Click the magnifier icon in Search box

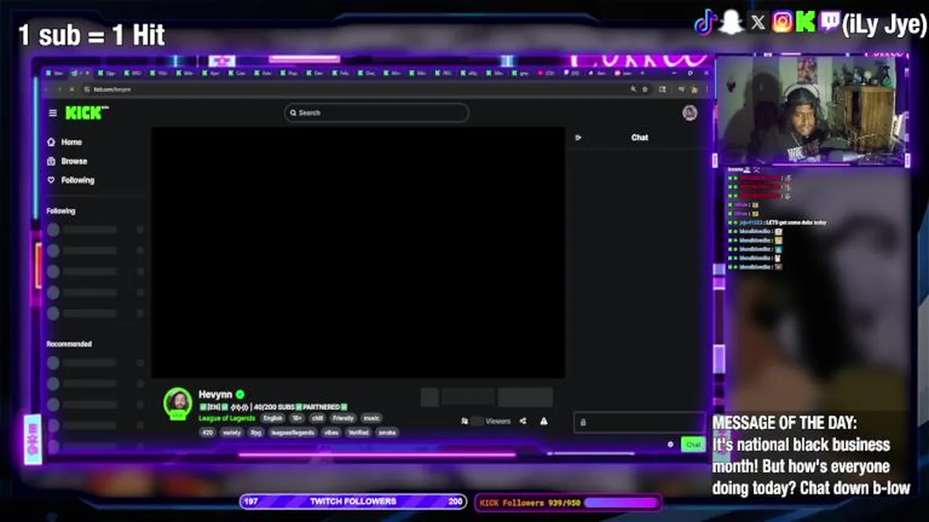(x=293, y=113)
